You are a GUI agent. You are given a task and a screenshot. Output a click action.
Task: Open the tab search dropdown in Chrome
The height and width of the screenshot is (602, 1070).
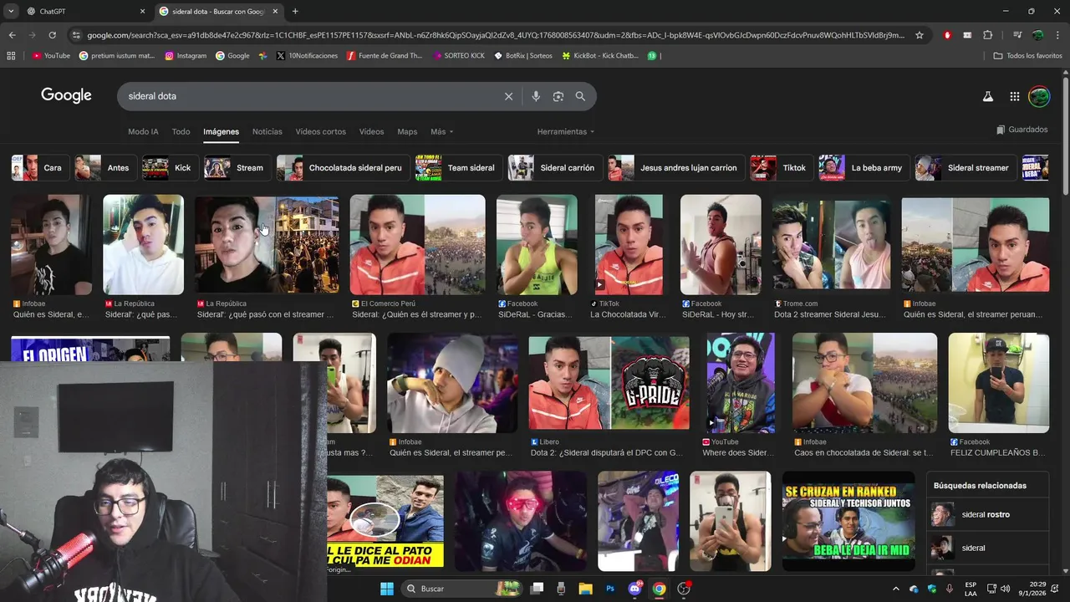pos(10,11)
